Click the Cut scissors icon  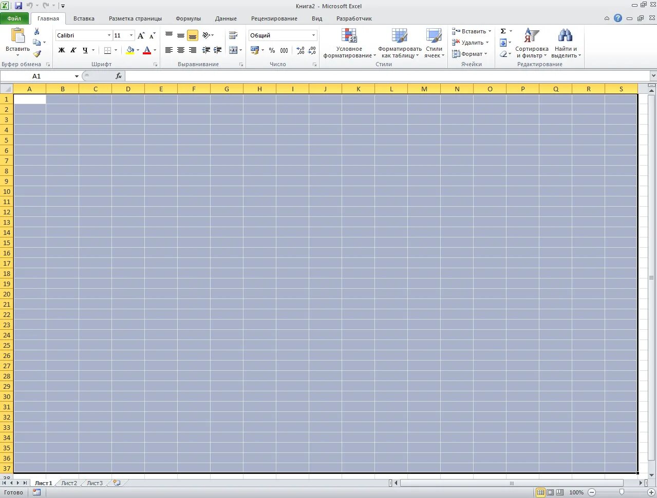[36, 32]
